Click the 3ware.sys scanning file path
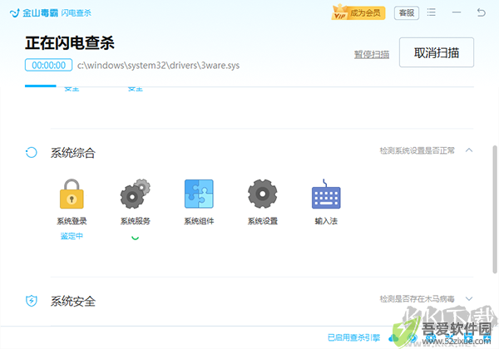This screenshot has height=349, width=499. click(158, 66)
